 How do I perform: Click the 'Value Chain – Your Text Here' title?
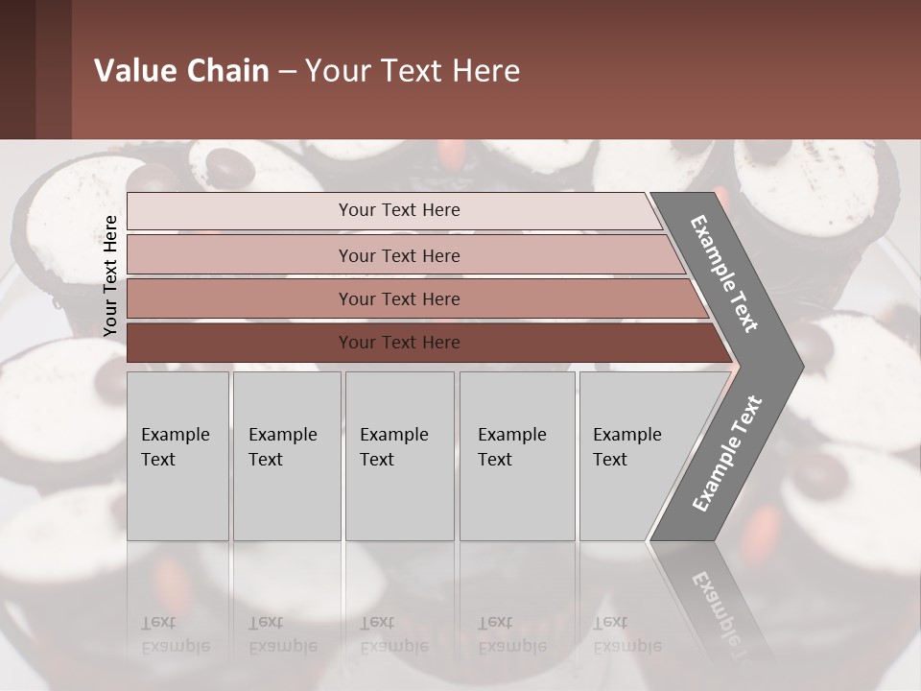pos(307,70)
